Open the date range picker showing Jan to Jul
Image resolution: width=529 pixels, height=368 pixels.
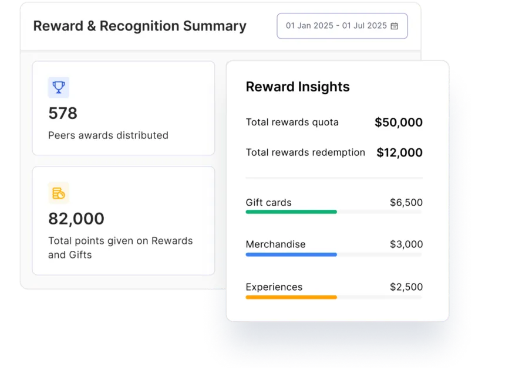[342, 26]
